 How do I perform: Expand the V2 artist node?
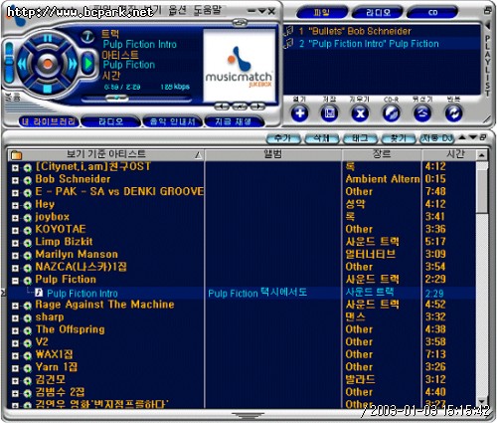tap(15, 343)
